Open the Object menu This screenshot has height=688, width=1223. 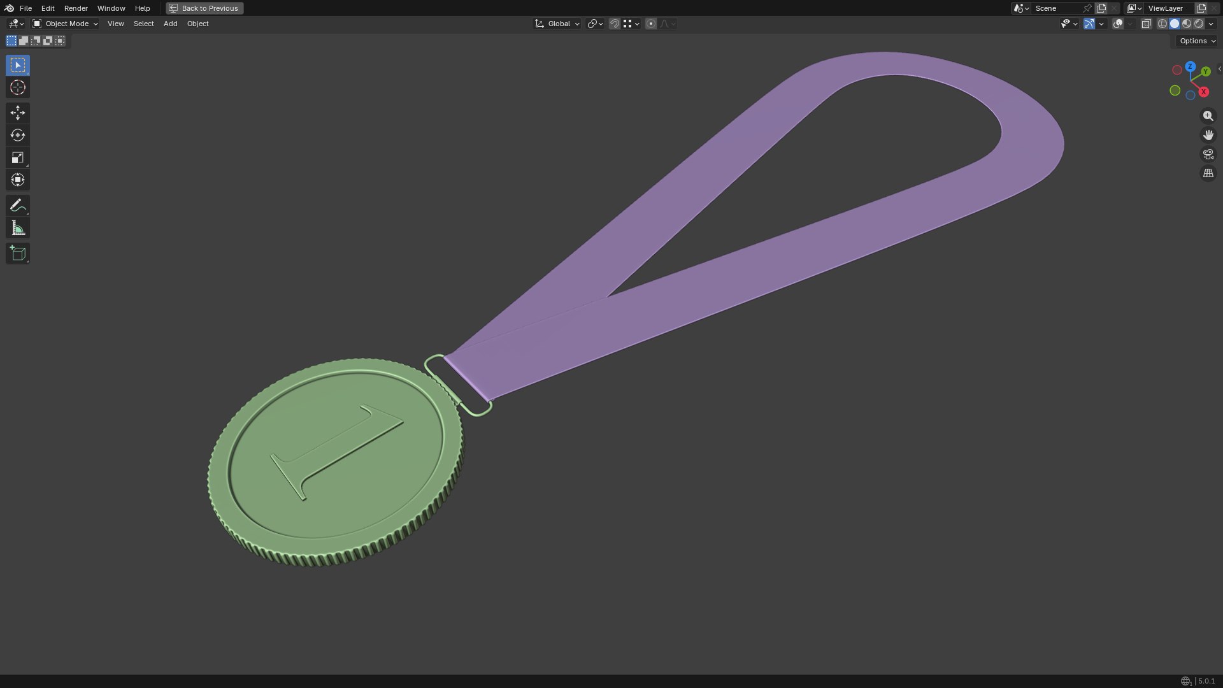[x=197, y=24]
